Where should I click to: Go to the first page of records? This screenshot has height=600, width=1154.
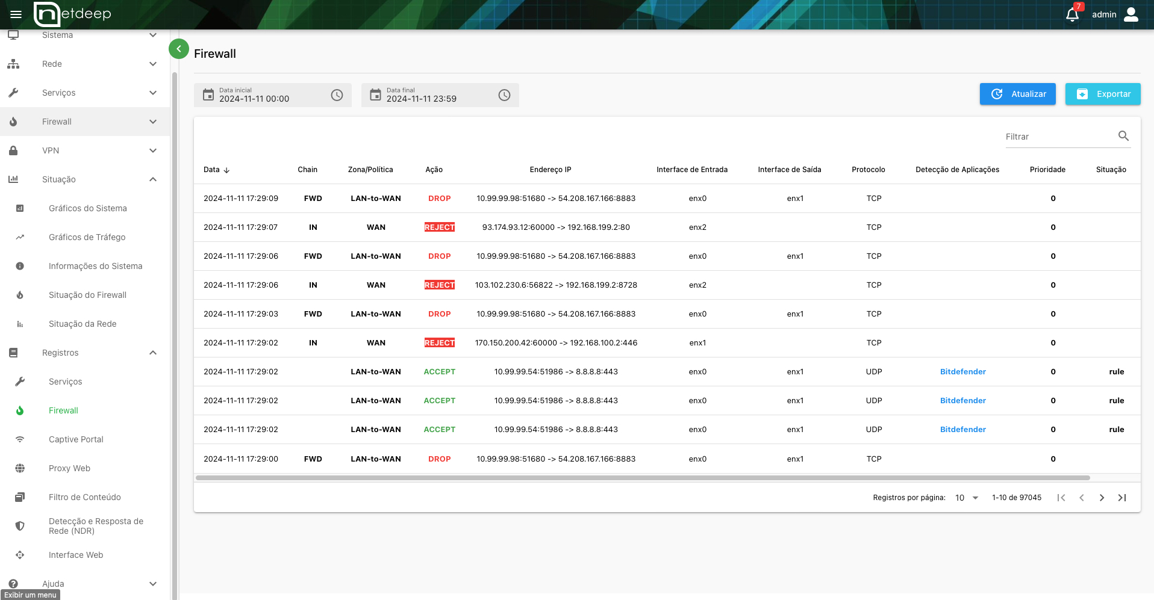(1061, 498)
